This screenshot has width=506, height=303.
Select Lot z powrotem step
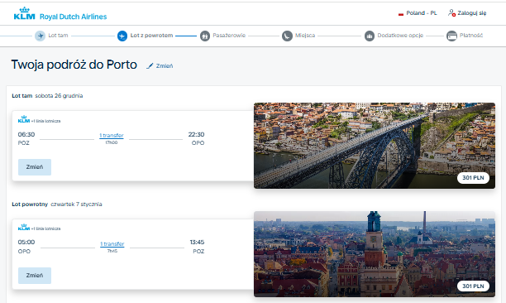(x=151, y=36)
